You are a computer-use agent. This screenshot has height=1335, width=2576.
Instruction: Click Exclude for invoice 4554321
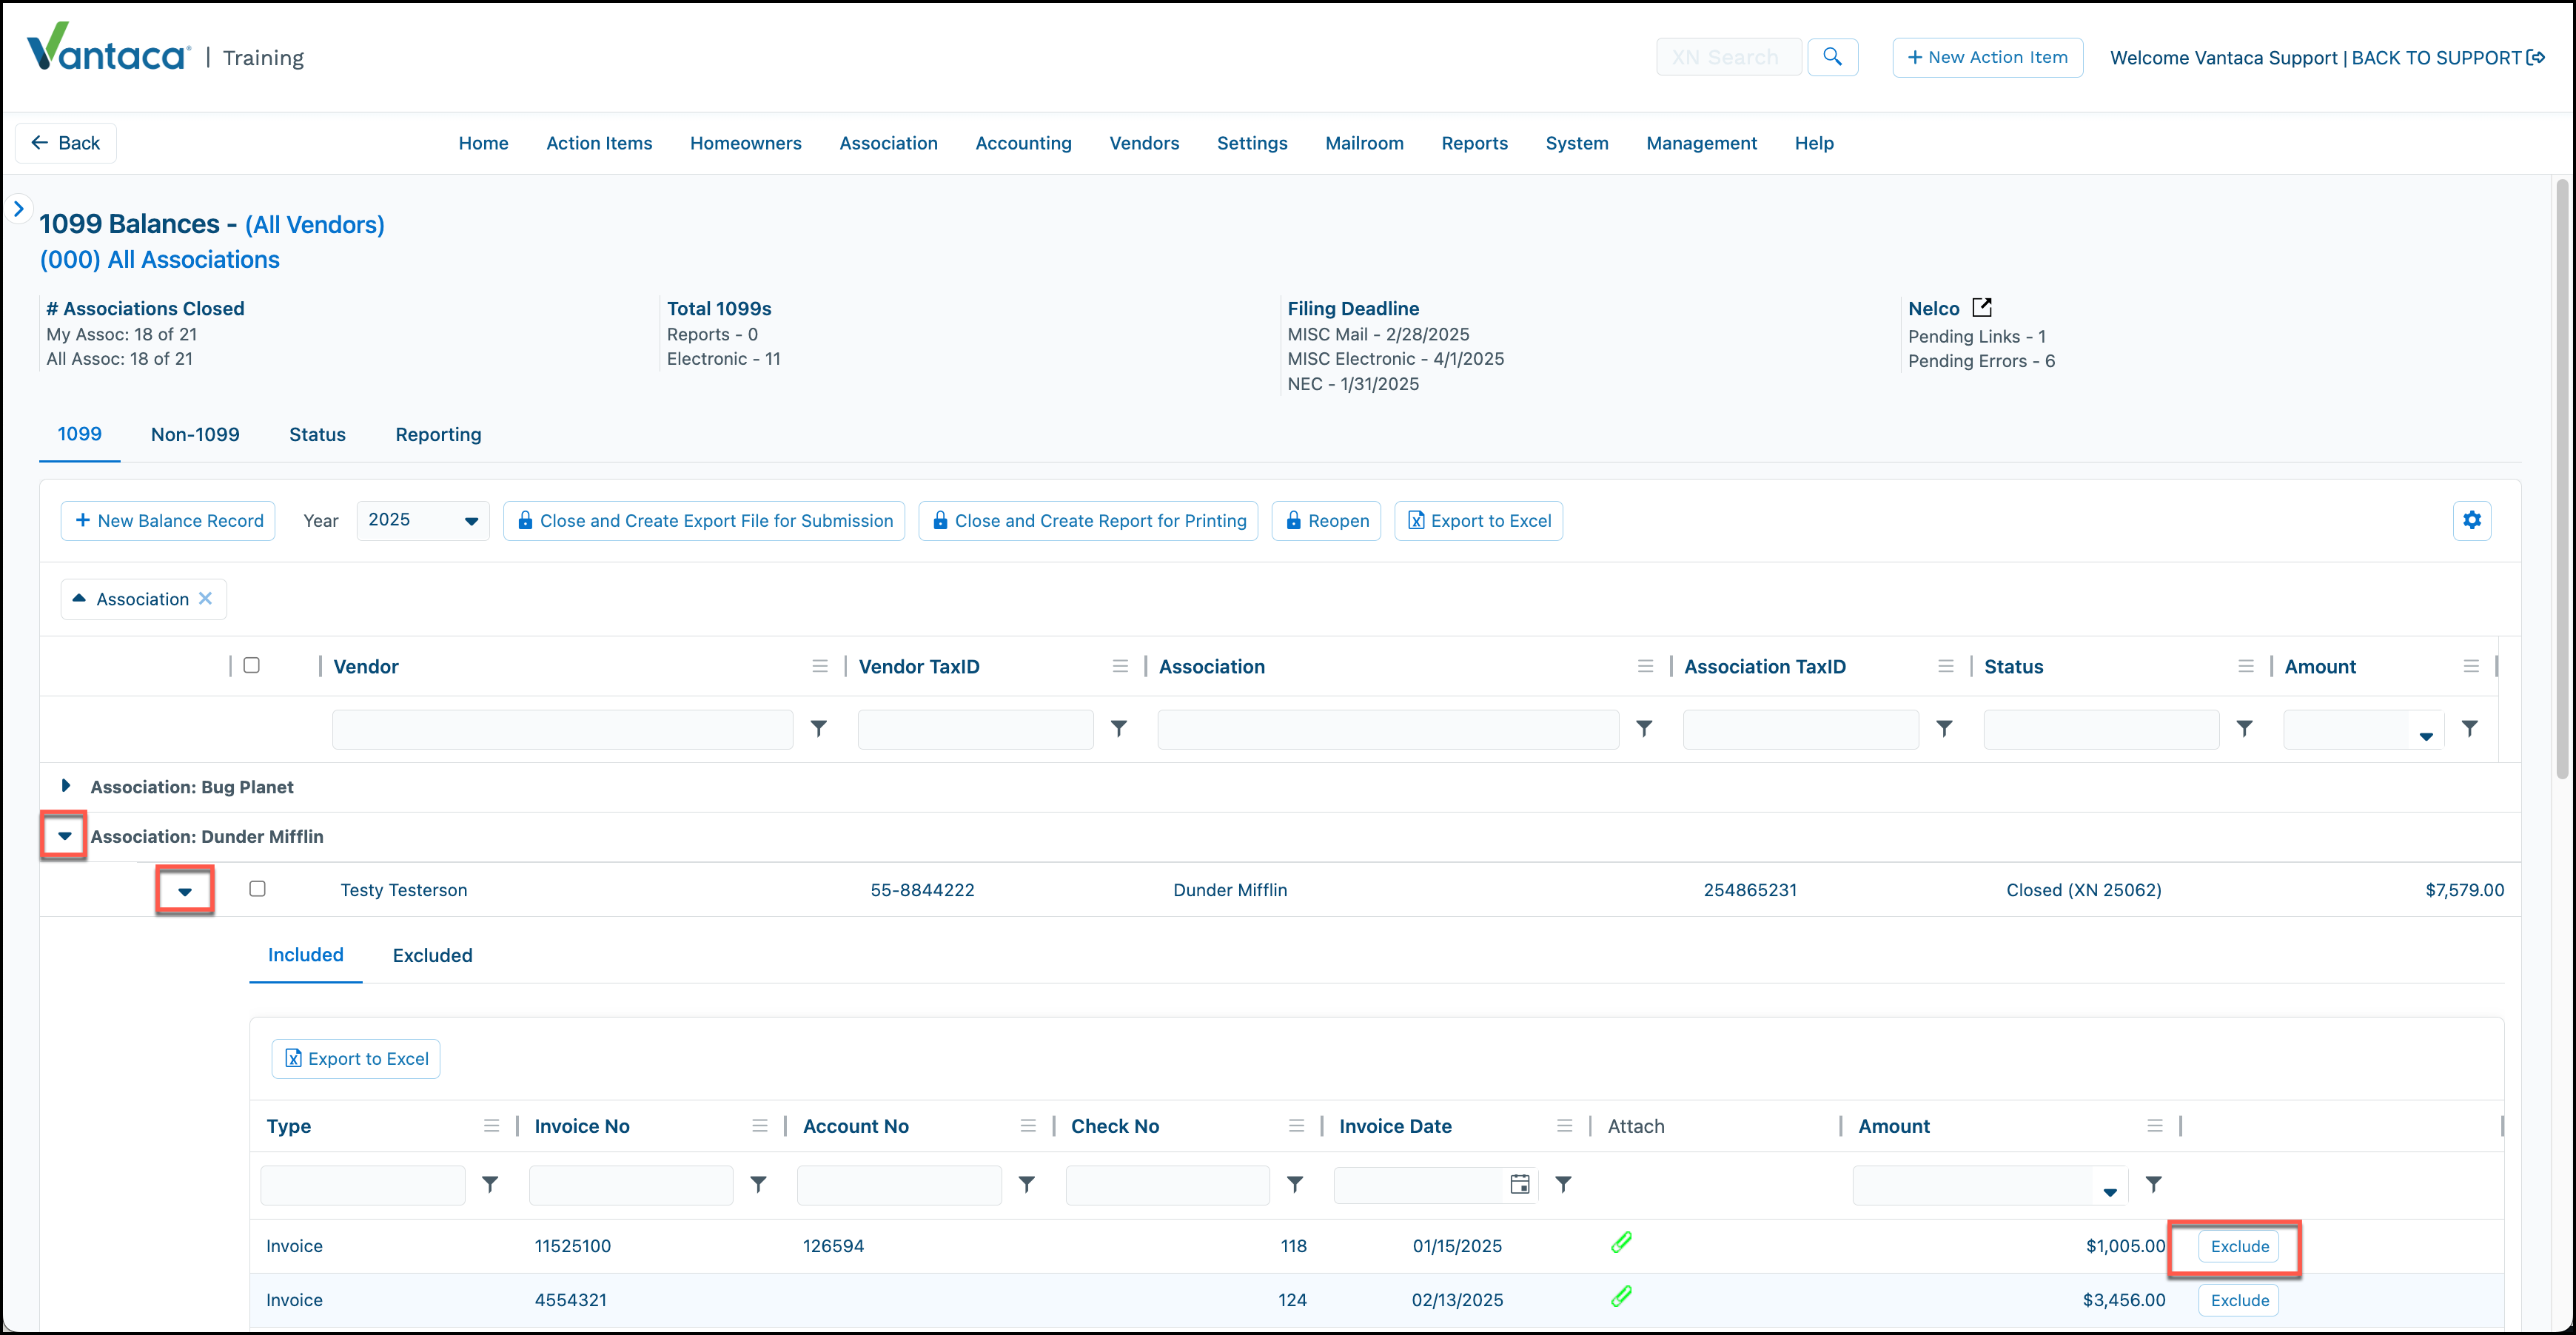[2239, 1300]
